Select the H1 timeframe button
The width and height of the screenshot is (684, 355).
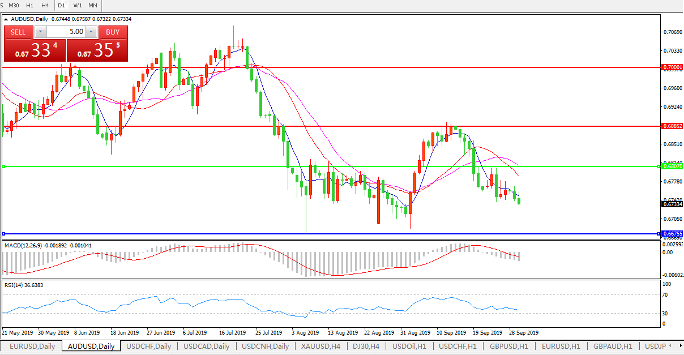click(x=30, y=5)
